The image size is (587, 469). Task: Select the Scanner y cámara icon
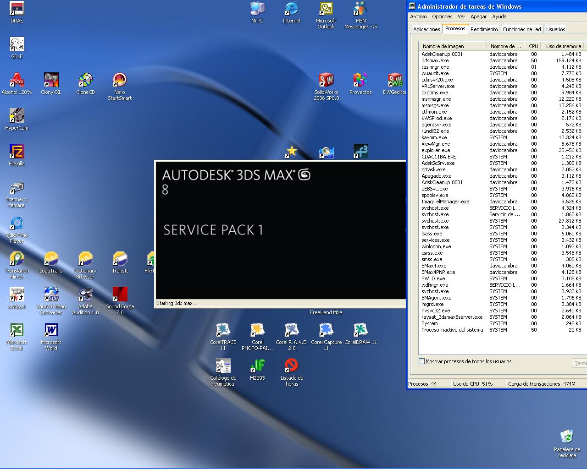coord(17,194)
